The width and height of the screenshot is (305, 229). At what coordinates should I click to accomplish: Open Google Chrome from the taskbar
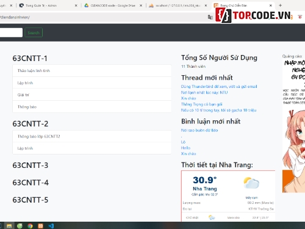(30, 226)
